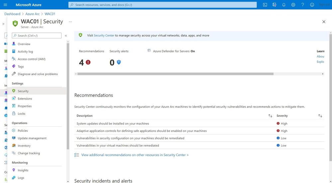The height and width of the screenshot is (183, 332).
Task: Open the portal settings gear
Action: [293, 5]
